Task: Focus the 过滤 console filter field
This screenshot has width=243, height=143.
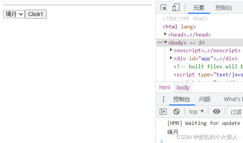Action: coord(236,112)
